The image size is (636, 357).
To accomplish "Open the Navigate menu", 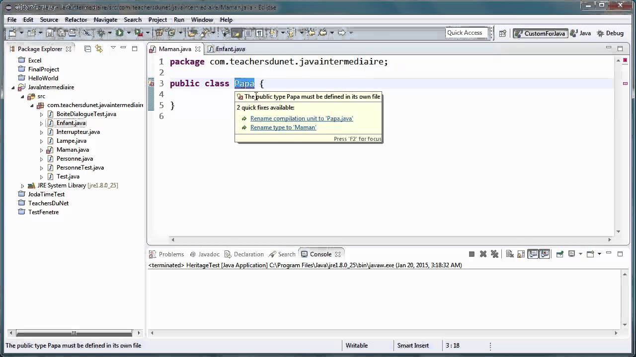I will click(105, 20).
